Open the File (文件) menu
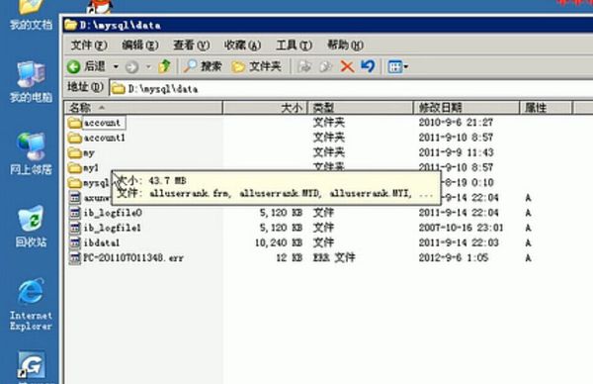Screen dimensions: 593x384 (89, 46)
